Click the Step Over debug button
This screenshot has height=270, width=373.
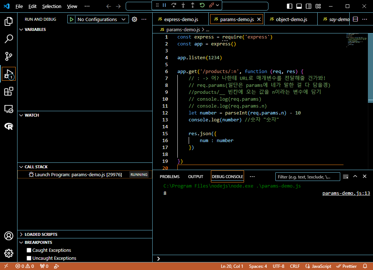pos(174,5)
